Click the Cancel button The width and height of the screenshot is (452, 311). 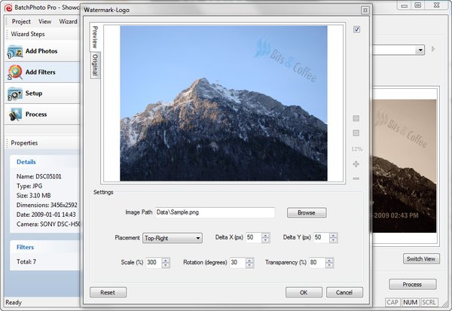[x=344, y=293]
